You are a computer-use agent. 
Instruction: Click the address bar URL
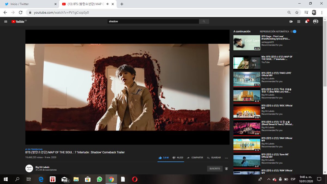pos(61,13)
